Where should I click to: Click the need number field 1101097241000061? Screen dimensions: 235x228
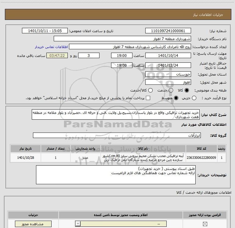click(168, 31)
